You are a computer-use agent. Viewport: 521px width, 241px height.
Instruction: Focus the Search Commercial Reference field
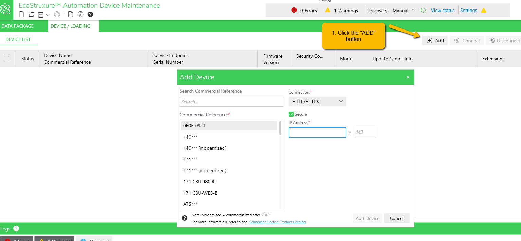[x=231, y=102]
